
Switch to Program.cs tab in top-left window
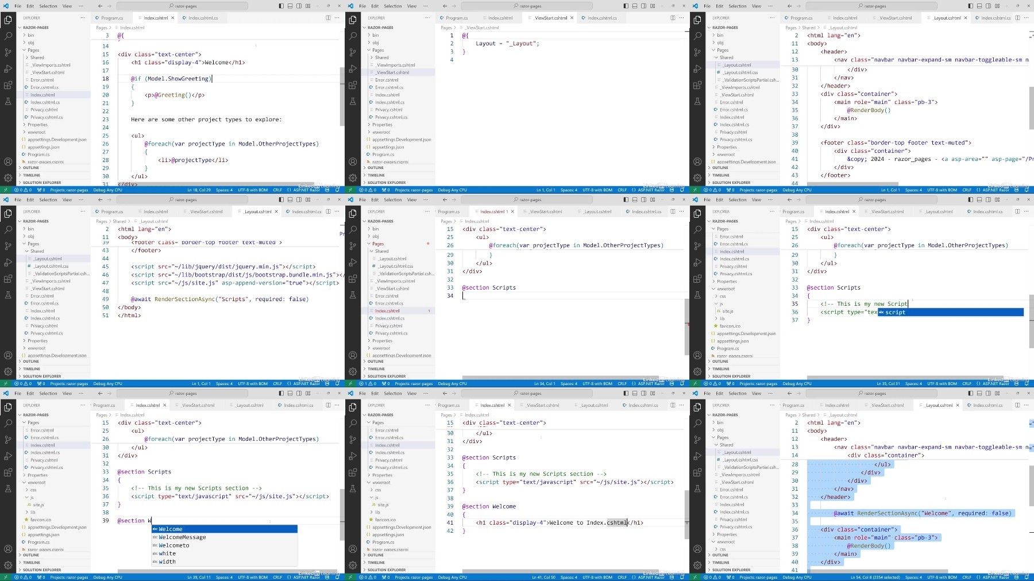click(112, 18)
